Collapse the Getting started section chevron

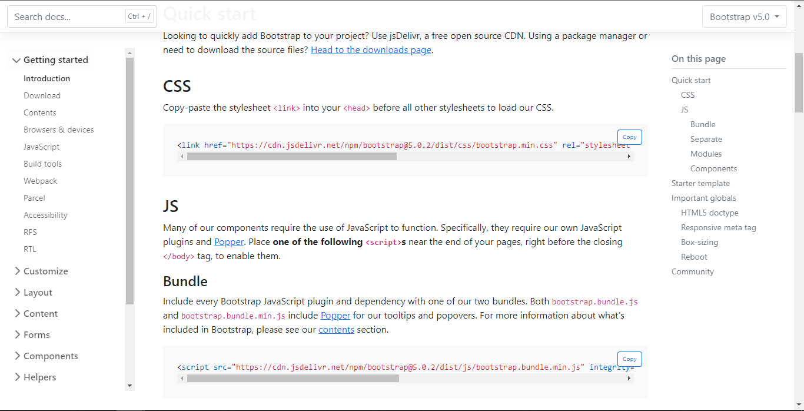coord(16,59)
